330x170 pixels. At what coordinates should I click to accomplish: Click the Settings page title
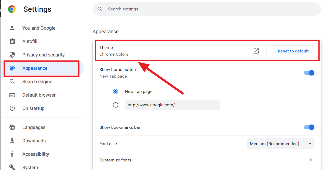37,9
